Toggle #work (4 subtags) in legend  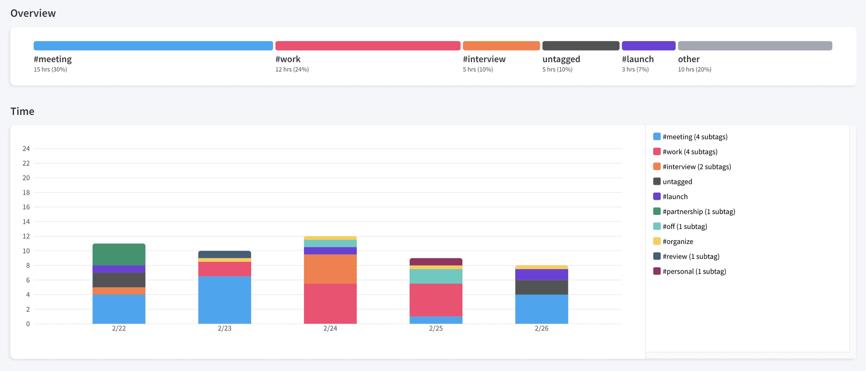pyautogui.click(x=690, y=152)
